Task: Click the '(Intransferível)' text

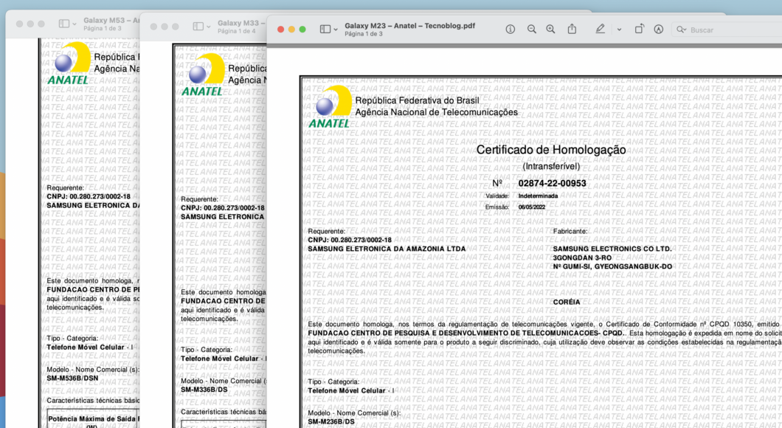Action: click(x=551, y=166)
